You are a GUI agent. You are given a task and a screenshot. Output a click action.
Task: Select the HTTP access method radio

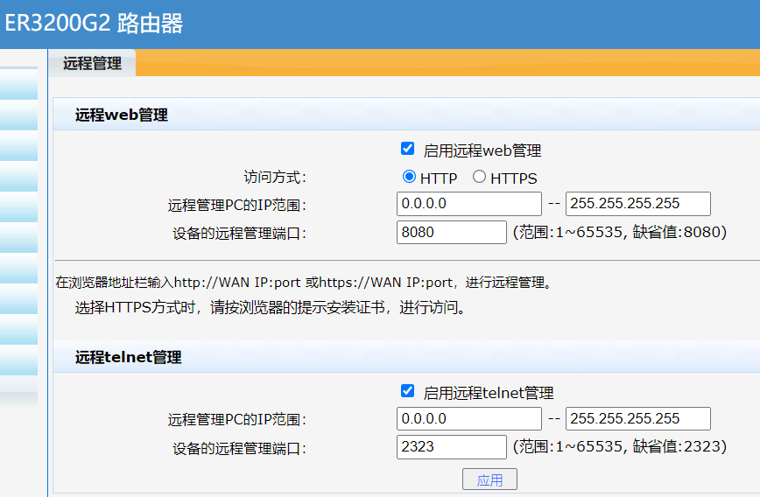[409, 177]
